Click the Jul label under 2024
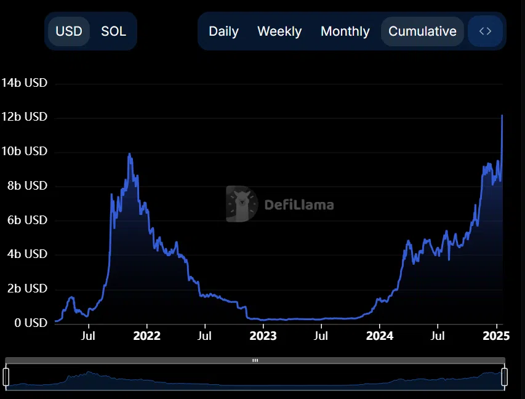The image size is (525, 399). coord(438,336)
